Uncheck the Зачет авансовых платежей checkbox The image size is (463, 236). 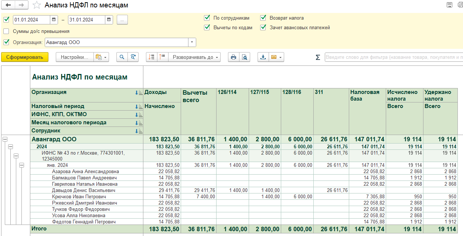point(263,27)
